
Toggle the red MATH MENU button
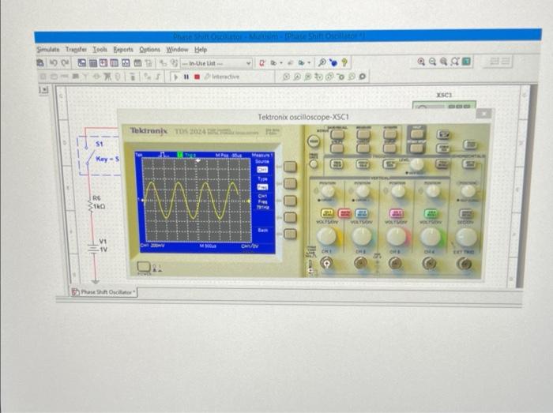344,213
